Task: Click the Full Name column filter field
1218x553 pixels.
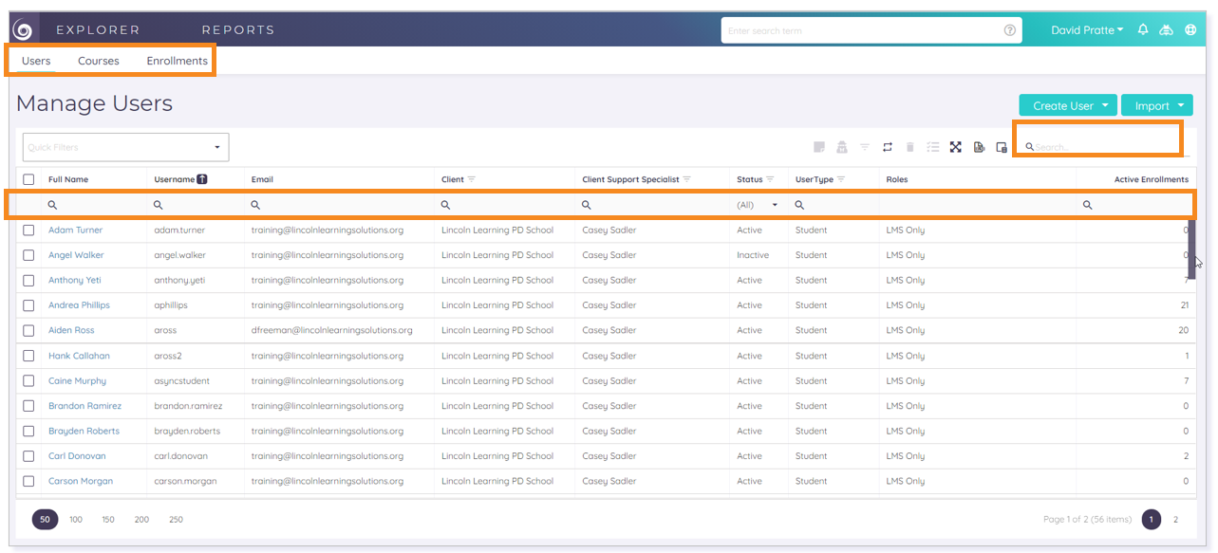Action: point(94,205)
